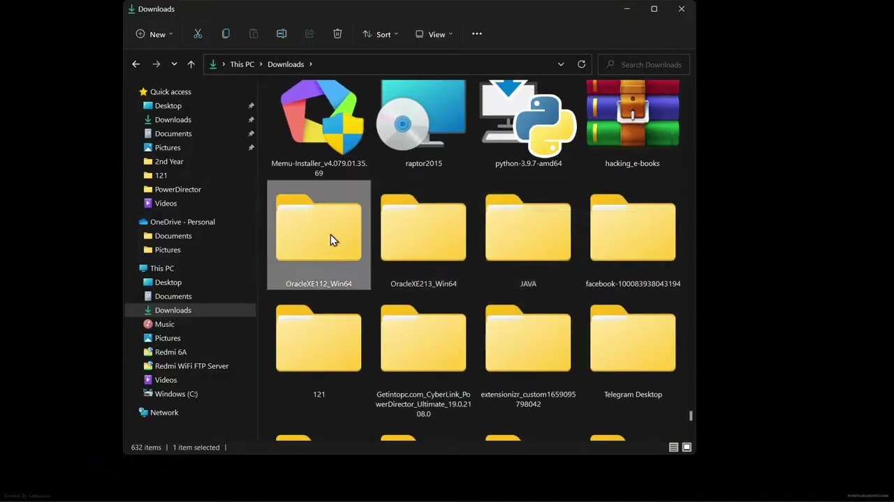Select the OracleXE213_Win64 folder
This screenshot has width=894, height=502.
[x=423, y=236]
